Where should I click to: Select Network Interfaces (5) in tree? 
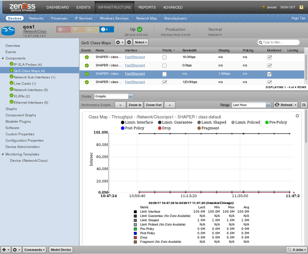tap(31, 90)
